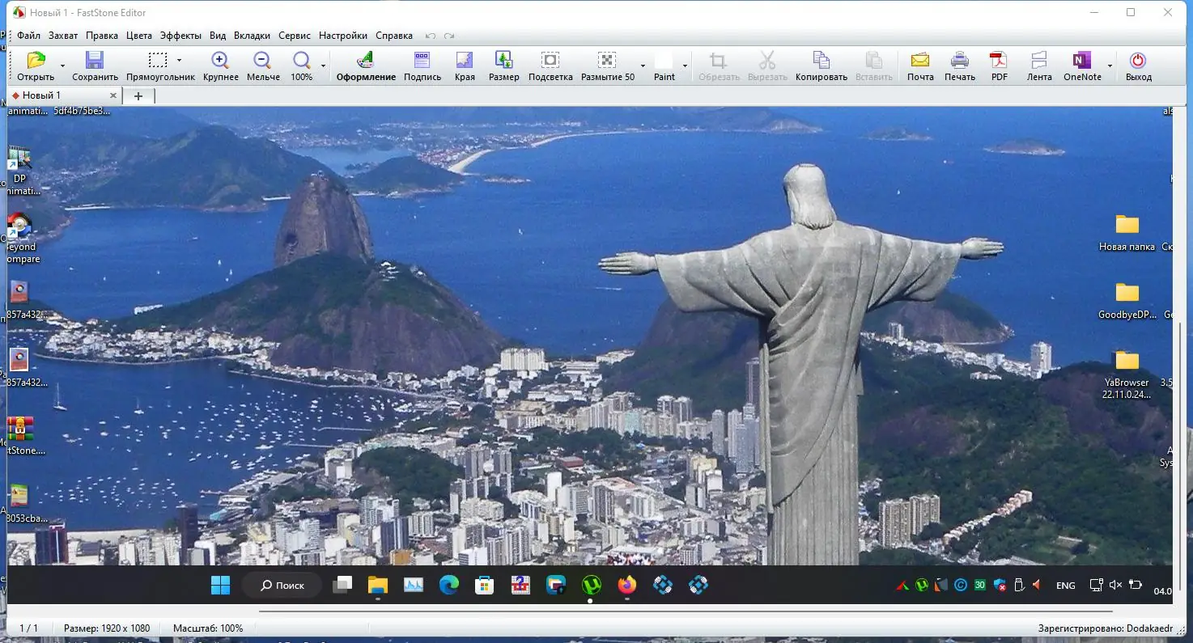Expand the OneNote dropdown arrow
The height and width of the screenshot is (643, 1193).
(1110, 66)
